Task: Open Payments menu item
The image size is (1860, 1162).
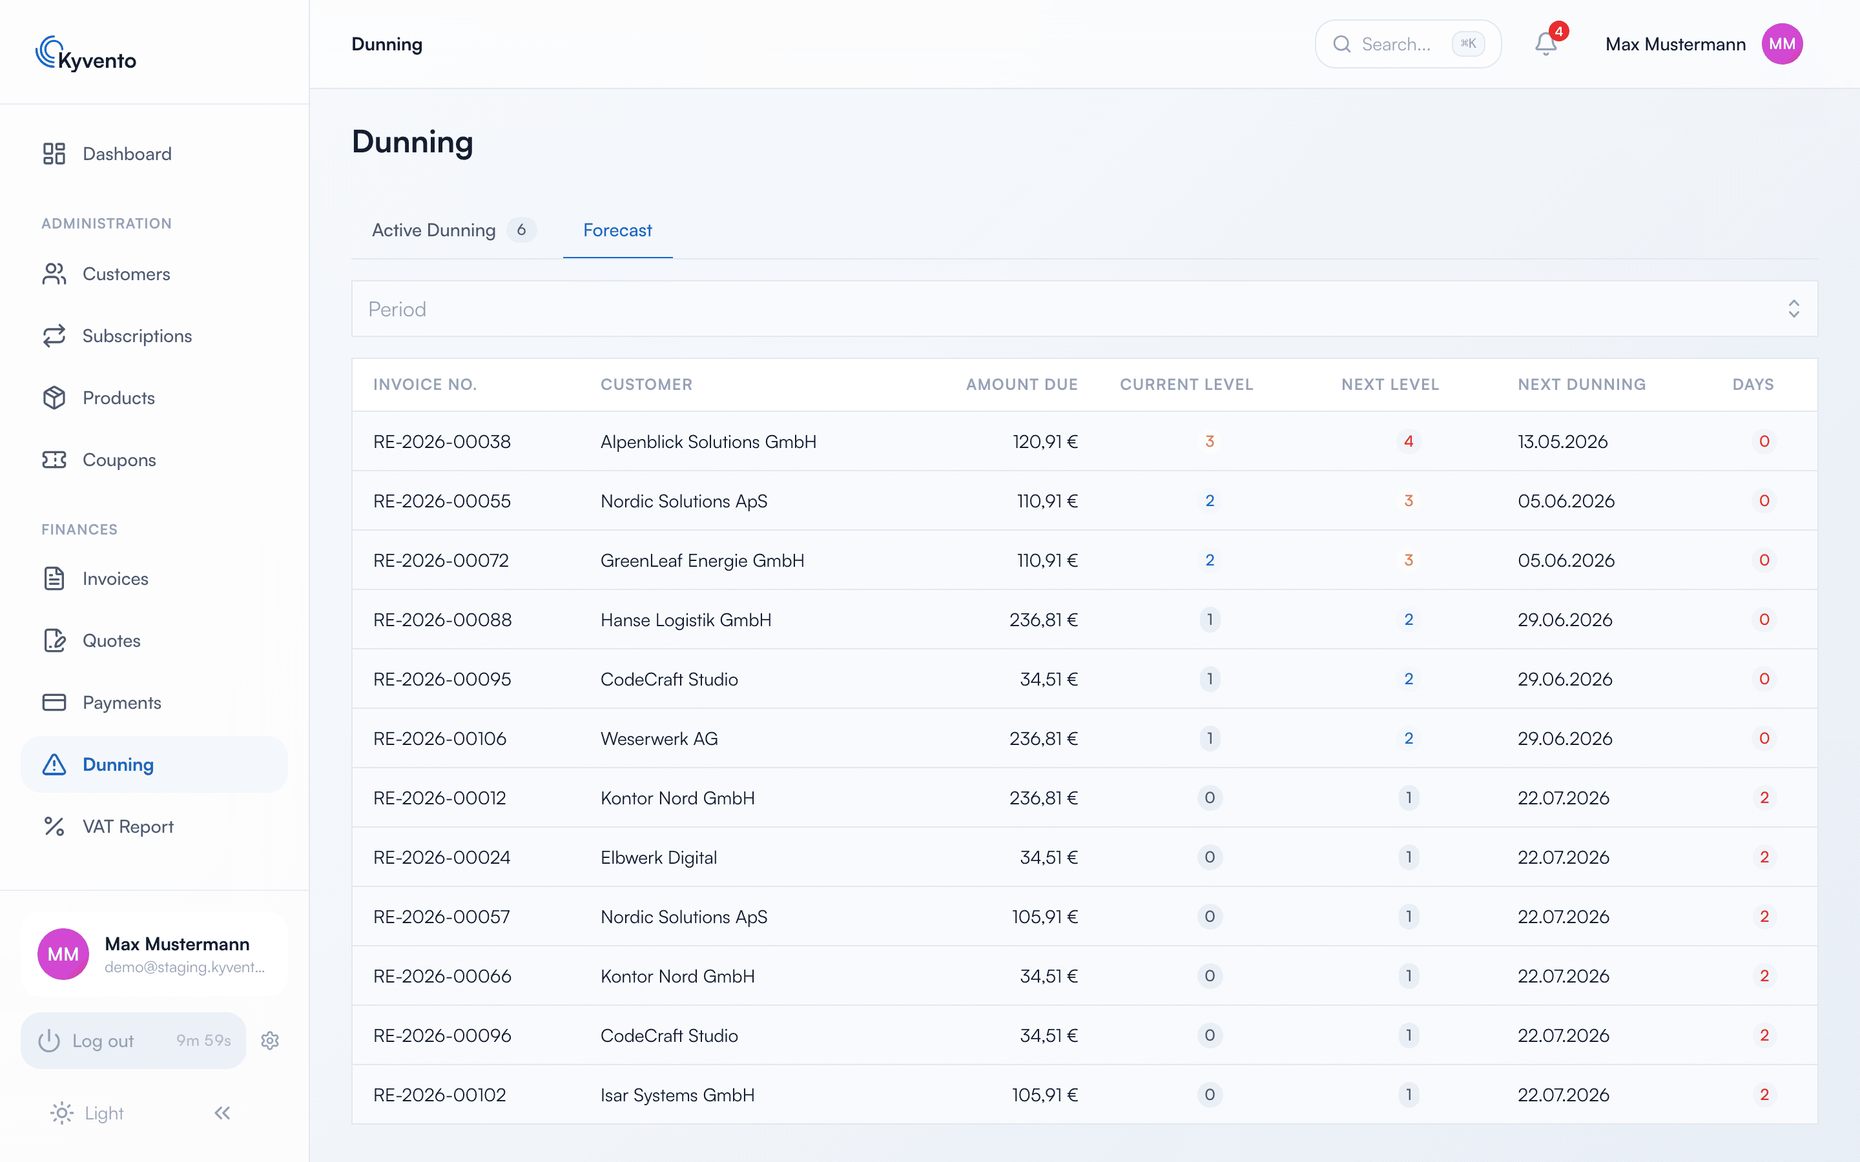Action: click(154, 702)
